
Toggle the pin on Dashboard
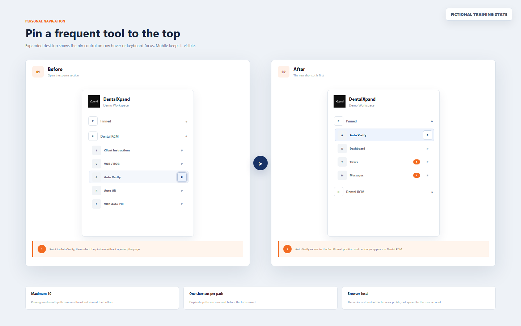click(428, 149)
